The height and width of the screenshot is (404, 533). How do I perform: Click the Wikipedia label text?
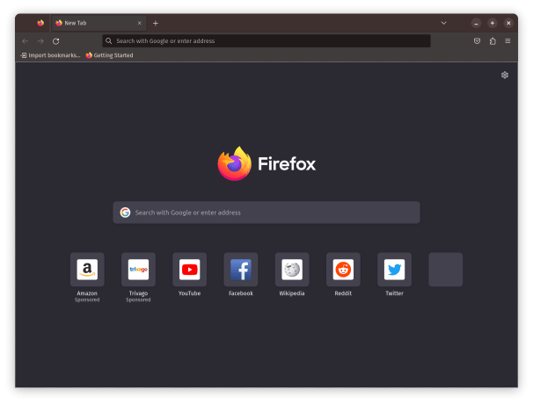[292, 293]
